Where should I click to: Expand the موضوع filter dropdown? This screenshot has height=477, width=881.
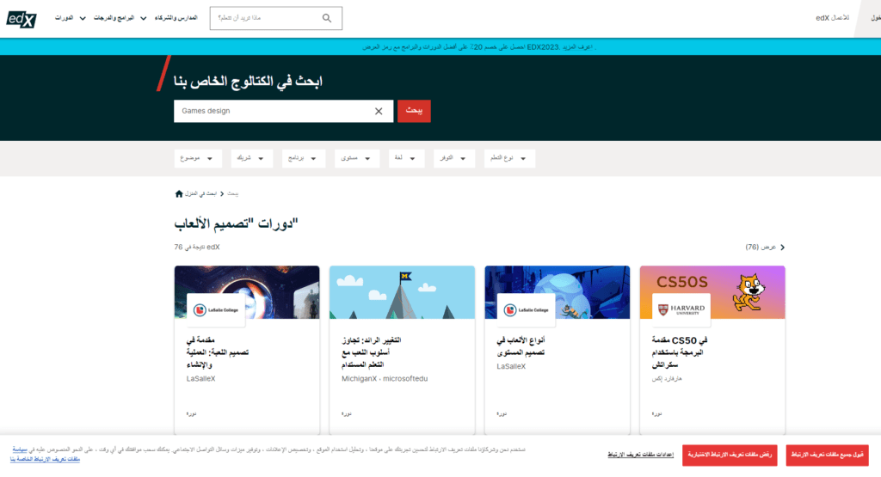(x=198, y=158)
